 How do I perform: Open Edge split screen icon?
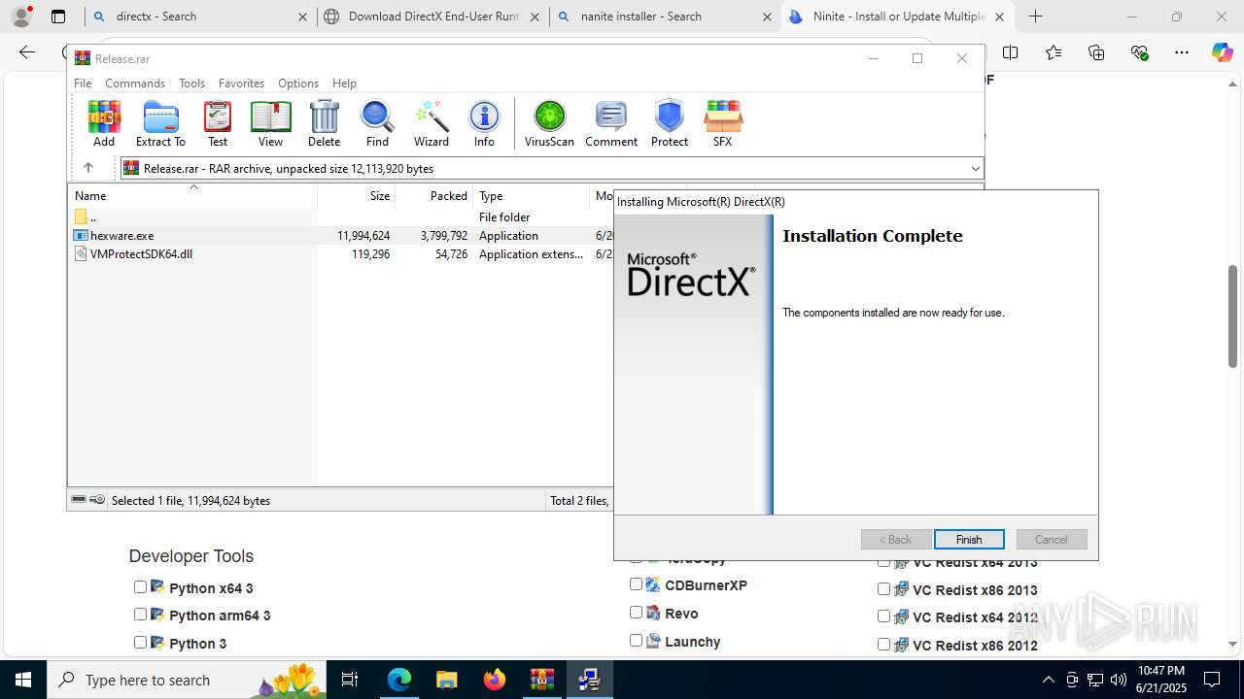tap(1011, 52)
